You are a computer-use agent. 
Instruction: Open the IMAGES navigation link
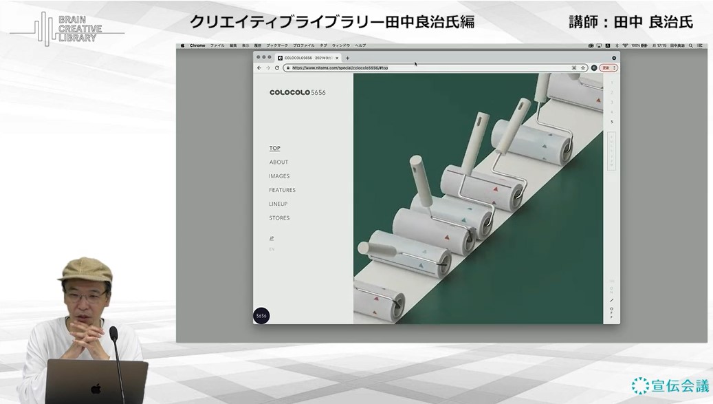(x=279, y=176)
